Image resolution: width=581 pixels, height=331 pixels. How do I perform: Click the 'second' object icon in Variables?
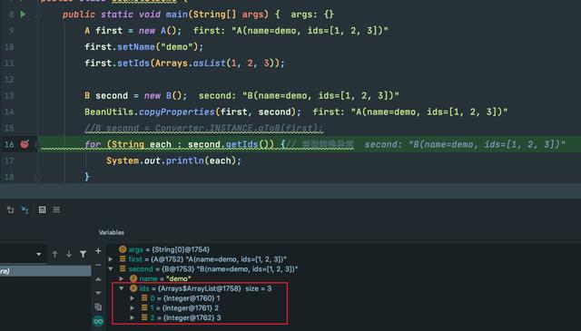coord(123,268)
